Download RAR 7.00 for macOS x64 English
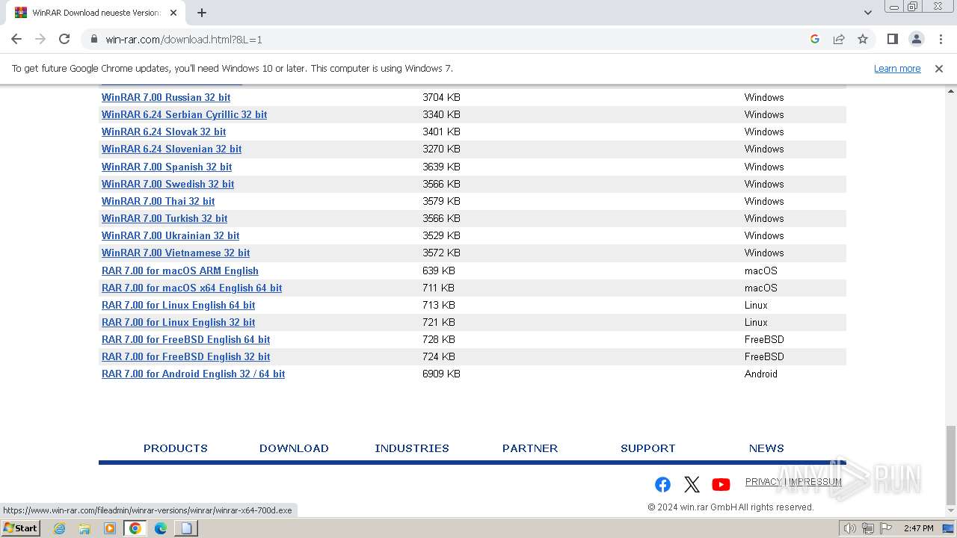Viewport: 957px width, 538px height. point(191,288)
